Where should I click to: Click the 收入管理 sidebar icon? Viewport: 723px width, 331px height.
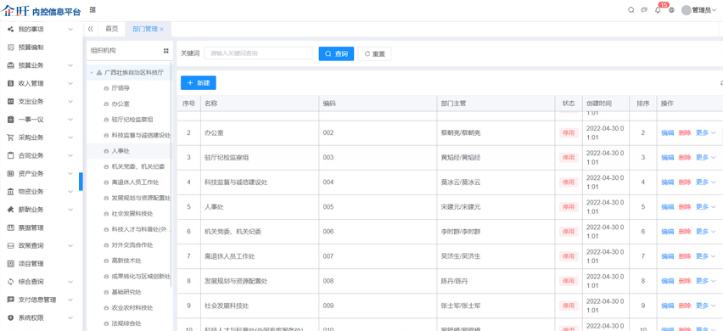click(10, 83)
